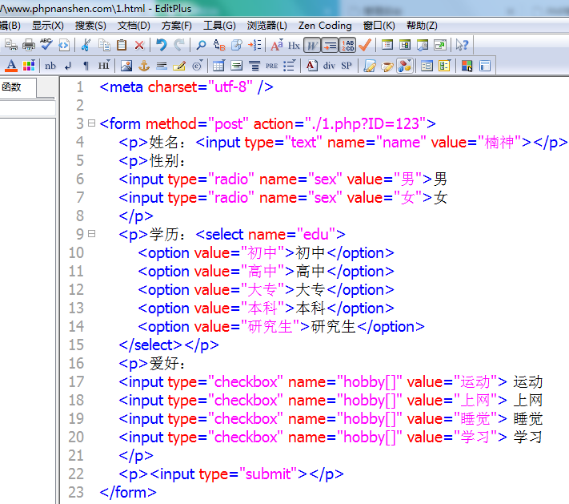569x504 pixels.
Task: Click the four-color squares icon
Action: click(467, 66)
